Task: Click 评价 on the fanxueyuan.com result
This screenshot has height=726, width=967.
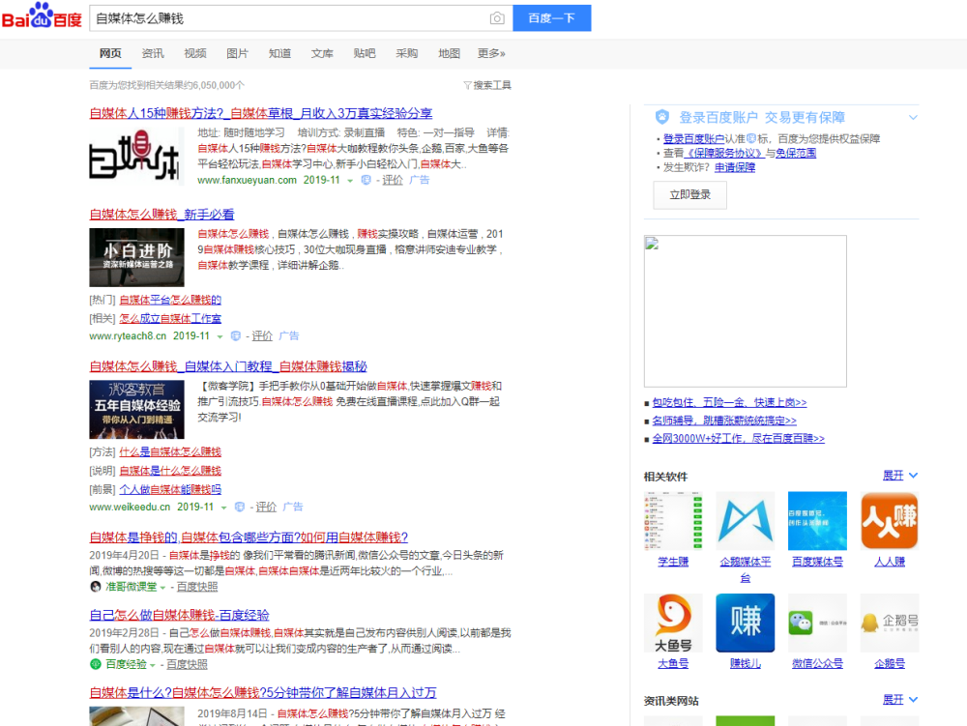Action: coord(393,180)
